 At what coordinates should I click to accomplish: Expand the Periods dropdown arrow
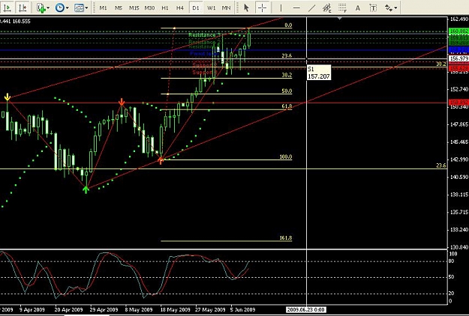click(x=67, y=7)
